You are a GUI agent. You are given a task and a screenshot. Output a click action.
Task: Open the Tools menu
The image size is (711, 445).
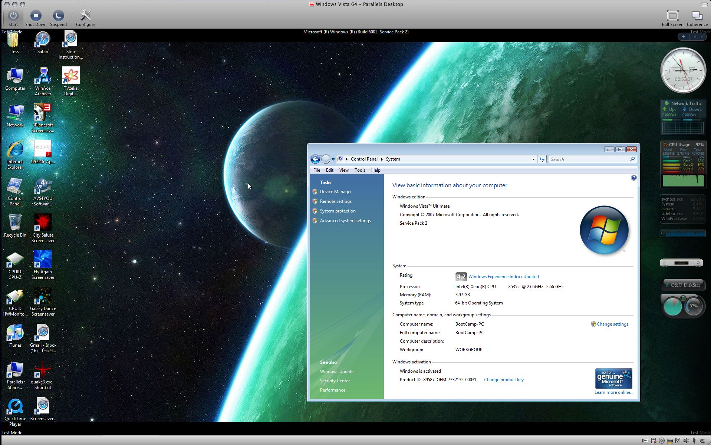[360, 170]
